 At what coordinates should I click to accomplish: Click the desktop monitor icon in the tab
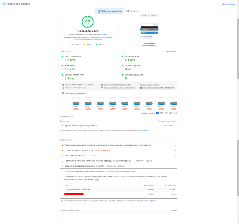(x=127, y=11)
